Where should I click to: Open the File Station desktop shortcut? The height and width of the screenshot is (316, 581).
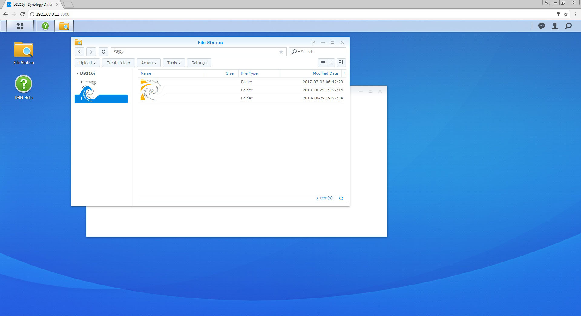(x=24, y=53)
